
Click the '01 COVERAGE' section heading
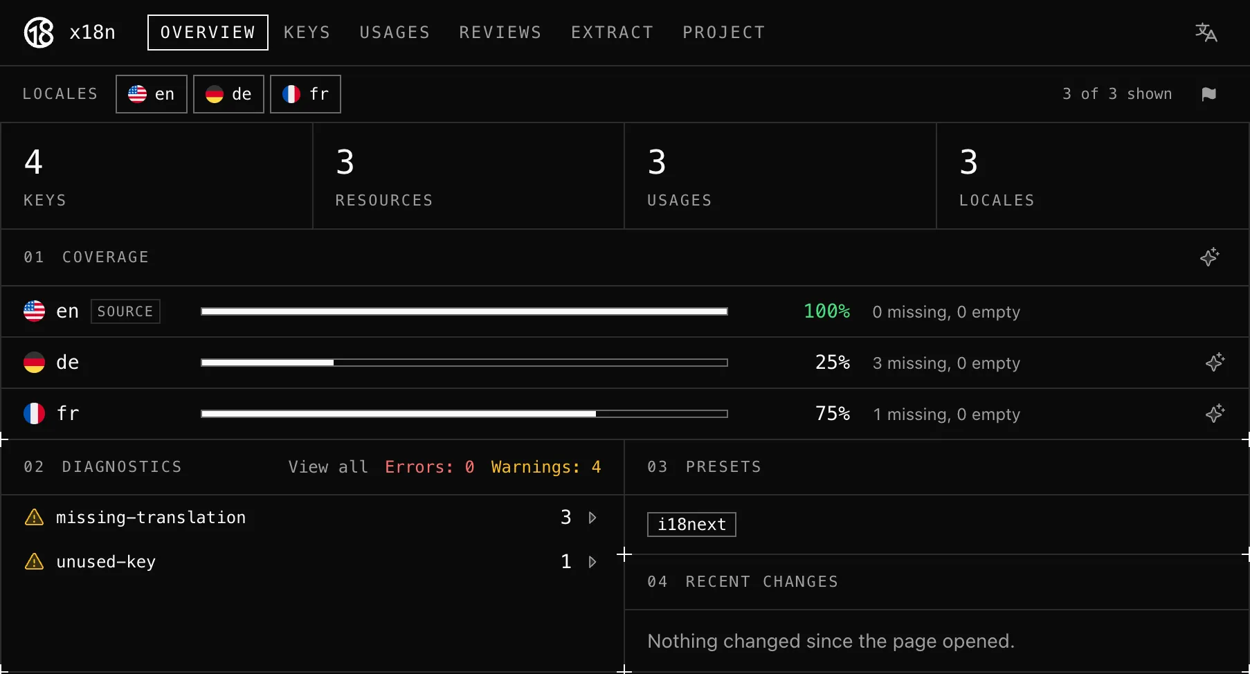(86, 257)
